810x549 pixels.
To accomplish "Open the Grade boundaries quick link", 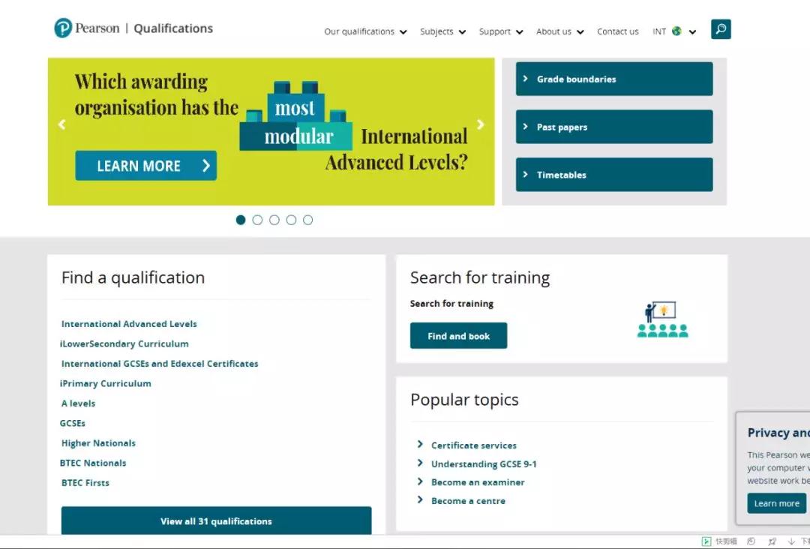I will click(613, 79).
